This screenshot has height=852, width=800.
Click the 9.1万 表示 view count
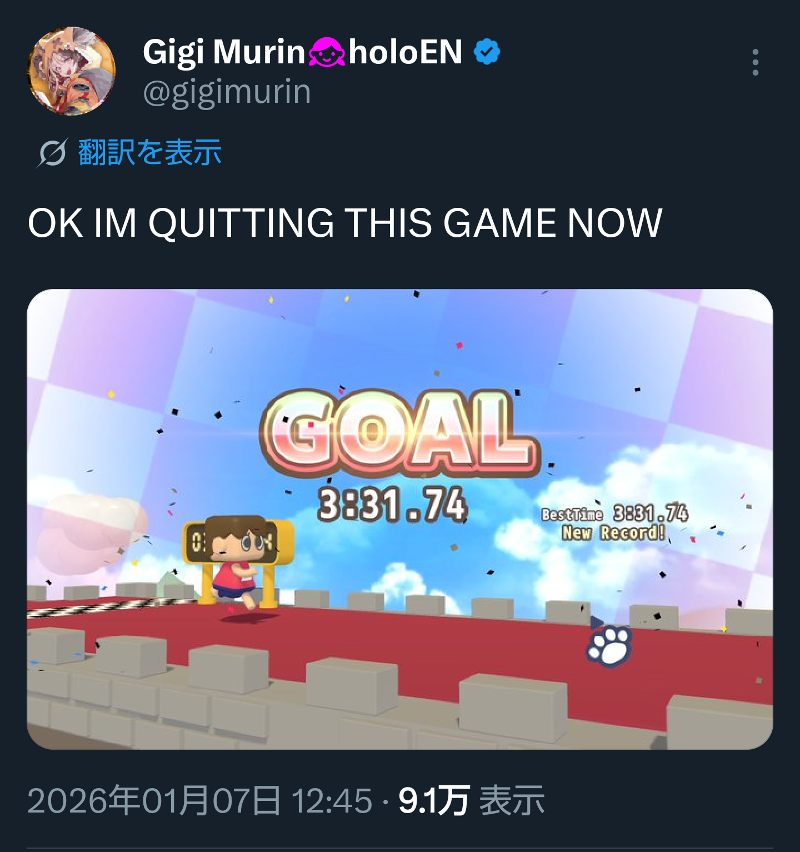[x=471, y=800]
